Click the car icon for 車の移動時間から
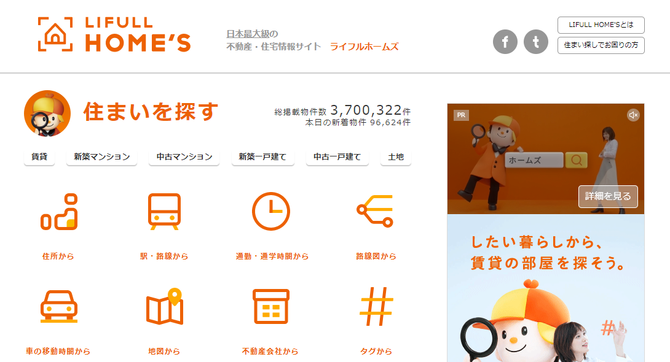The image size is (670, 362). (x=59, y=306)
